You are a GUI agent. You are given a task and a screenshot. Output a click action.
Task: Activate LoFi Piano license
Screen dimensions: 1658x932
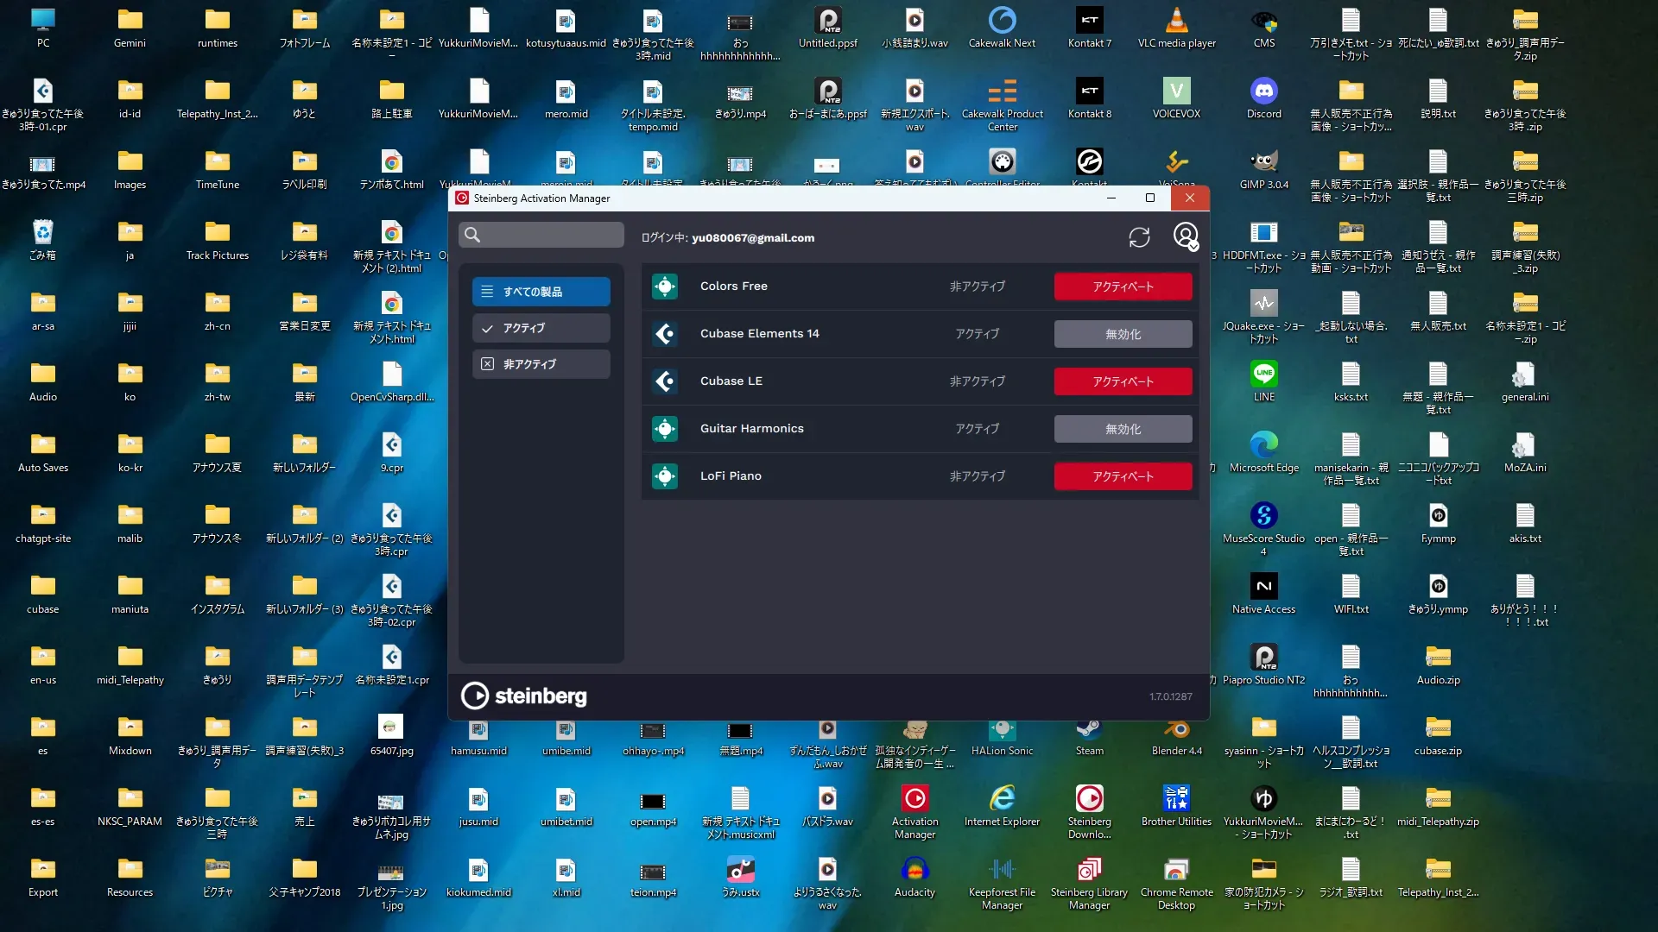(1123, 476)
